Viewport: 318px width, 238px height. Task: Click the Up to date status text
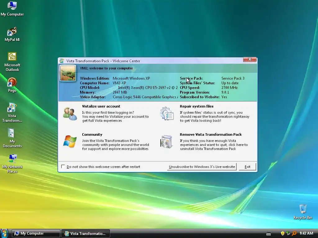point(230,83)
